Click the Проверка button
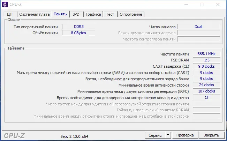The height and width of the screenshot is (141, 227). point(185,135)
